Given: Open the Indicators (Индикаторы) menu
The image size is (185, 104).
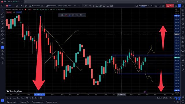Looking at the screenshot, I should pos(35,6).
